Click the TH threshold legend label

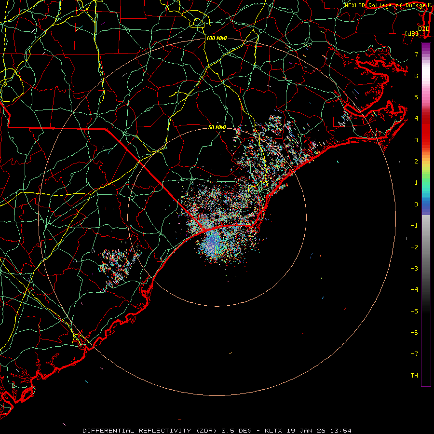point(414,376)
